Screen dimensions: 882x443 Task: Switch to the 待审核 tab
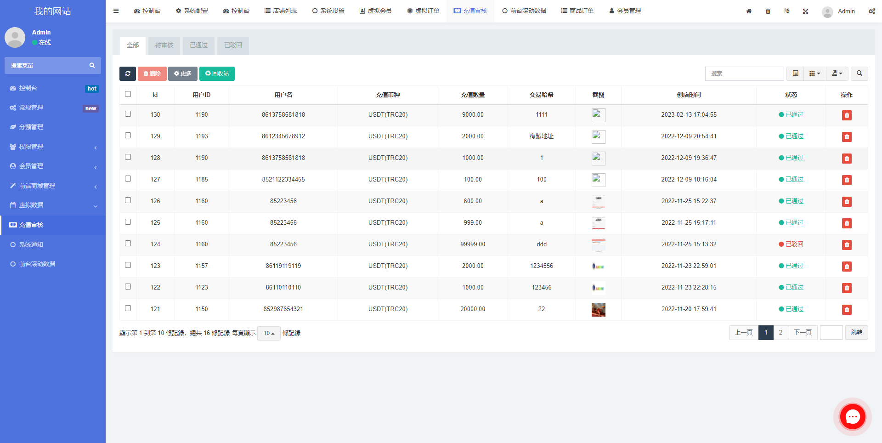164,45
